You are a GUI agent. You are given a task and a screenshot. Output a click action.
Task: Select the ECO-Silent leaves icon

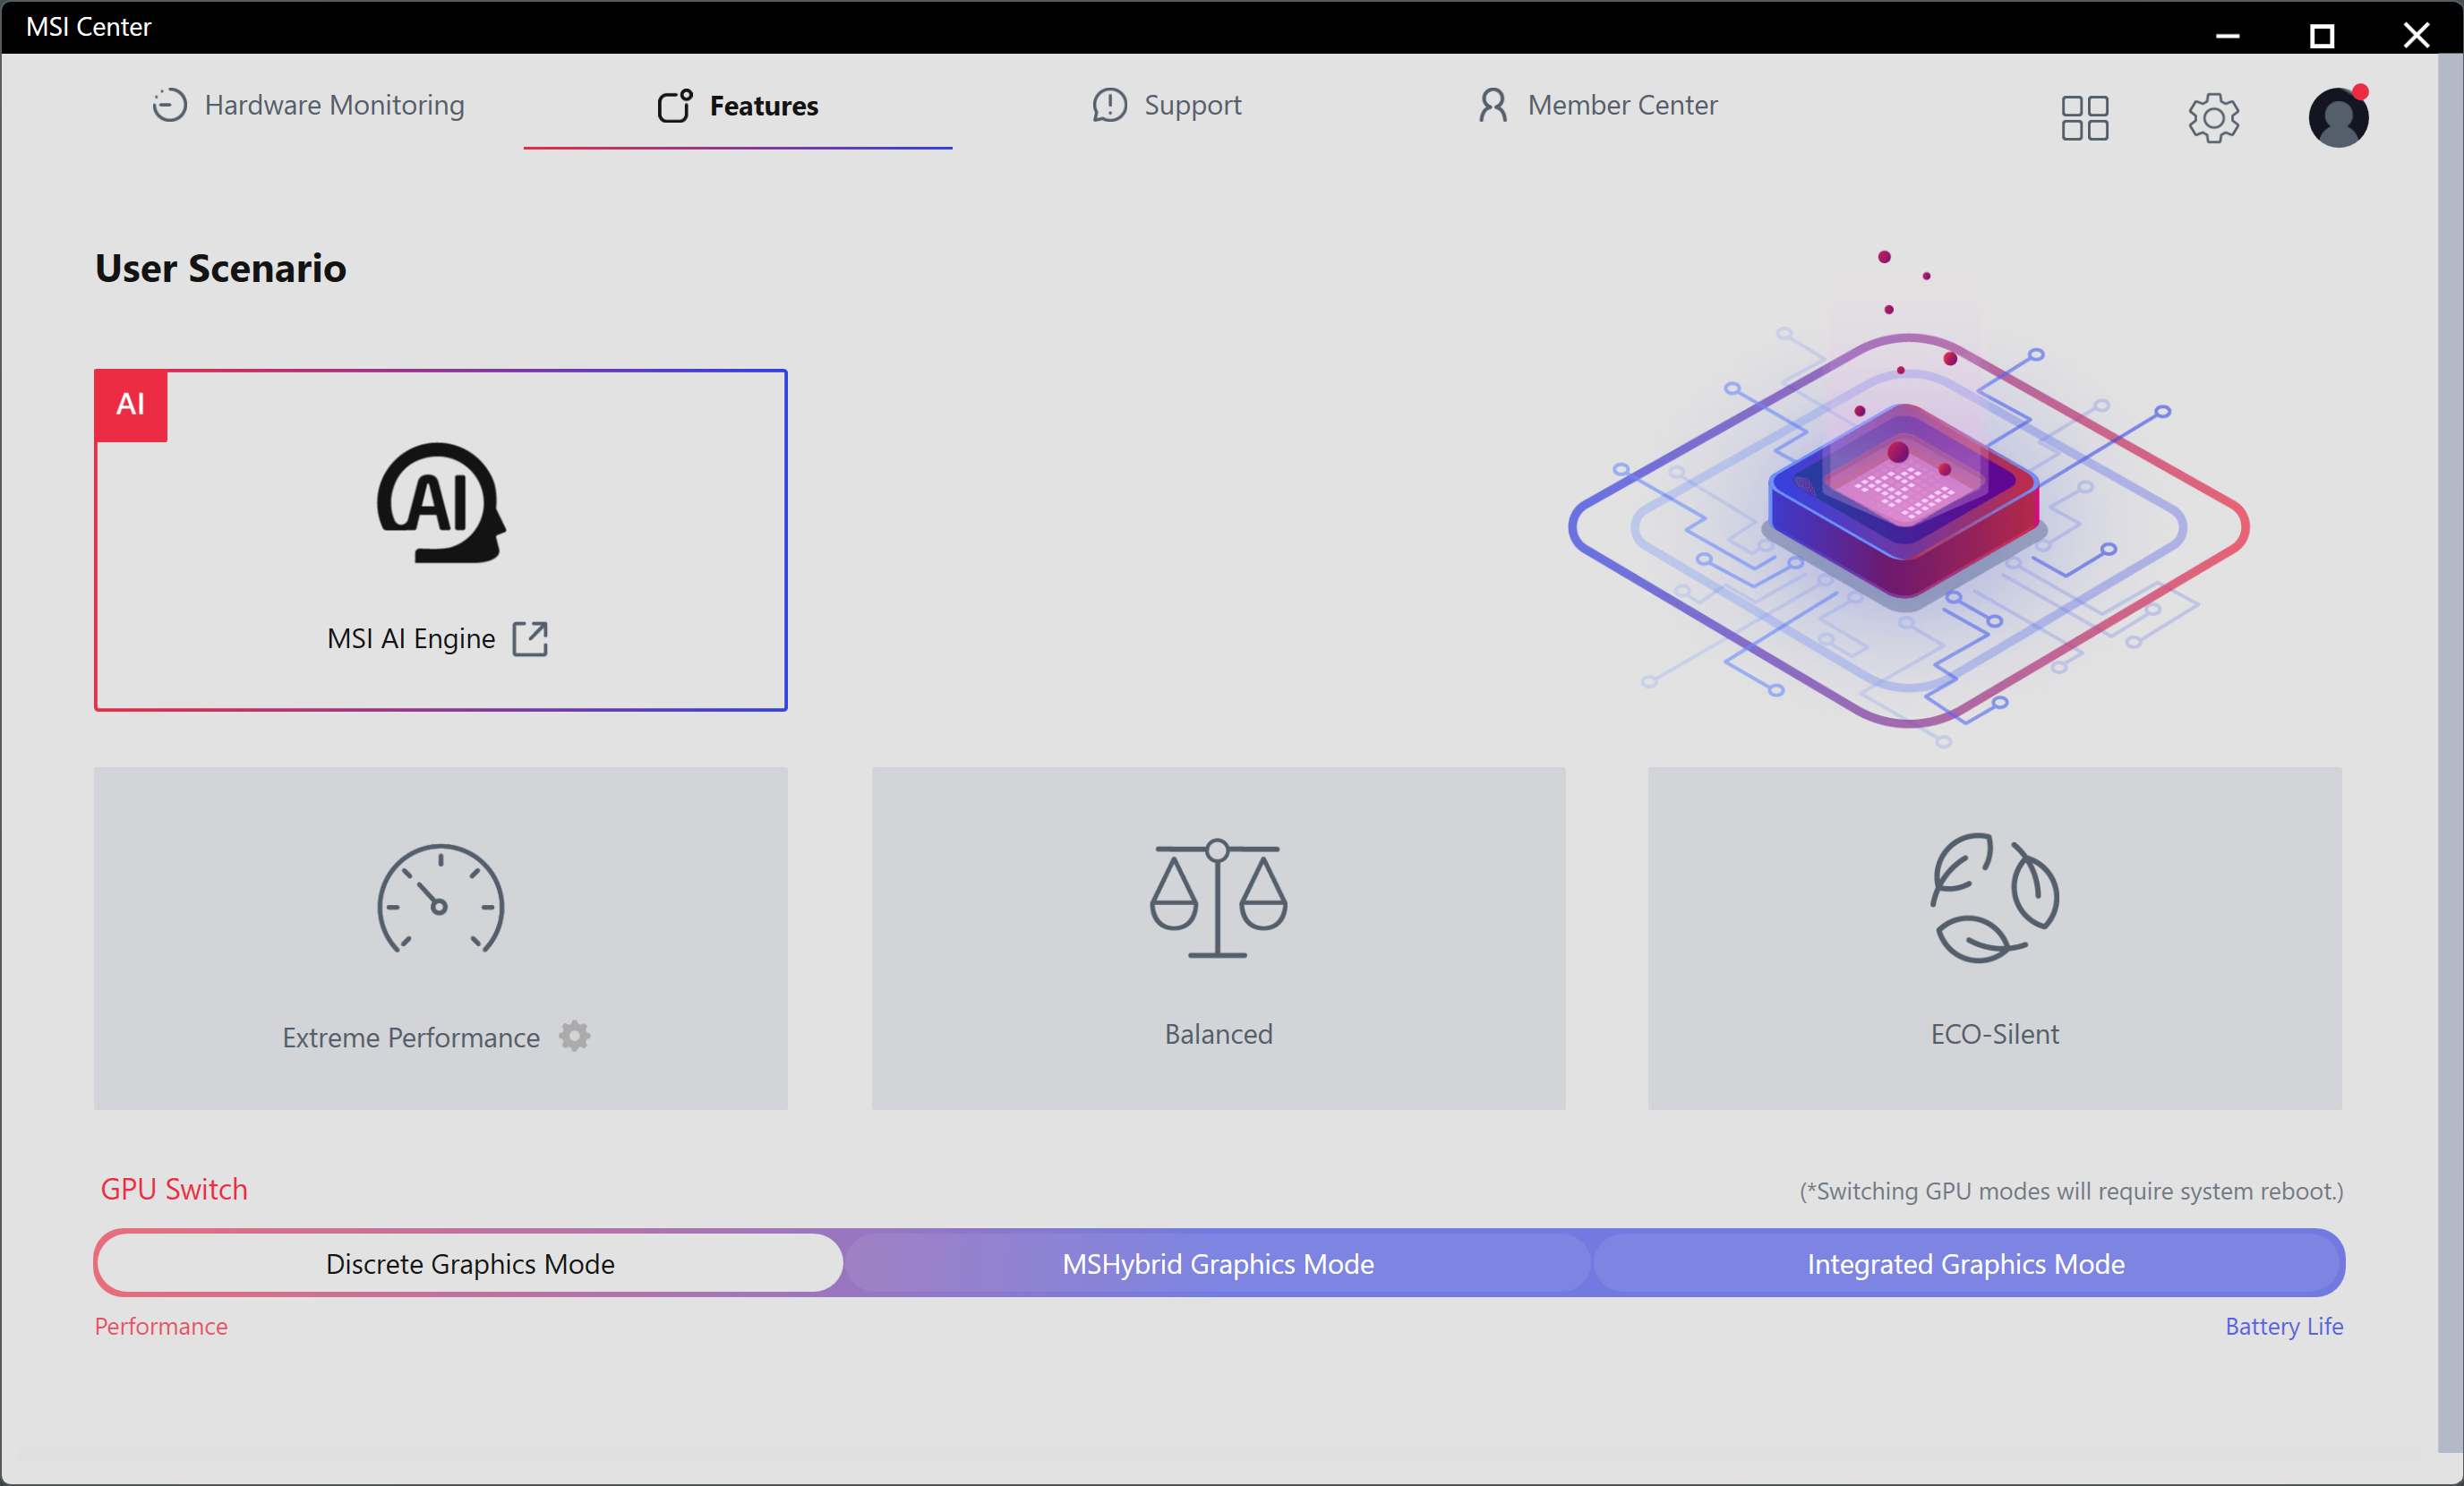[1993, 897]
